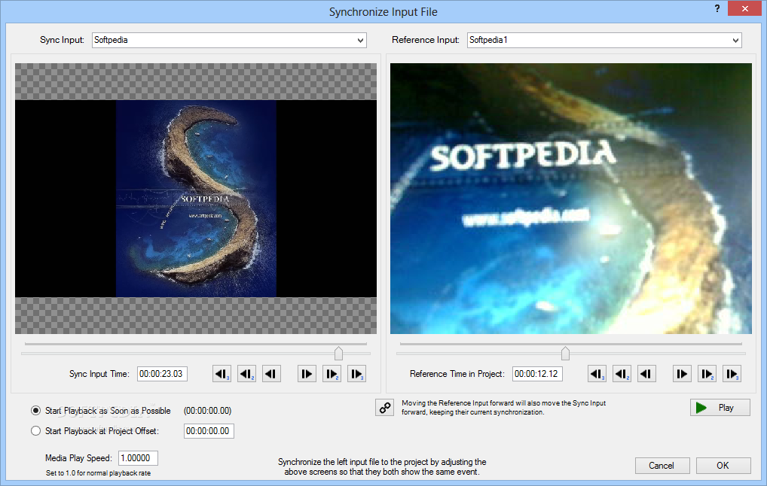Click the Reference Input video preview
Screen dimensions: 767x486
(571, 199)
